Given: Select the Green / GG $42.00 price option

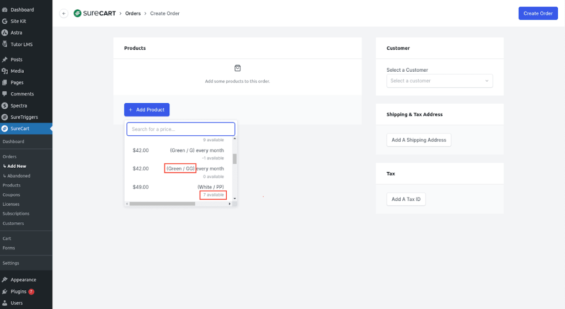Looking at the screenshot, I should pyautogui.click(x=178, y=169).
